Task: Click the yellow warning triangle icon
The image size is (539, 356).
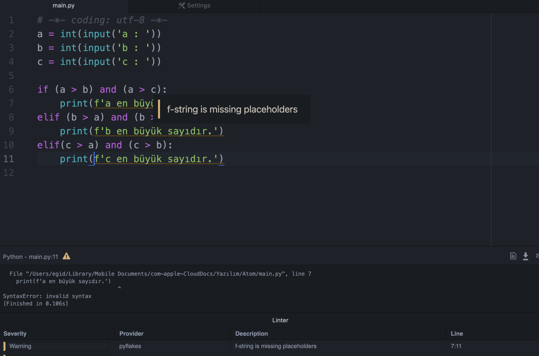Action: click(67, 256)
